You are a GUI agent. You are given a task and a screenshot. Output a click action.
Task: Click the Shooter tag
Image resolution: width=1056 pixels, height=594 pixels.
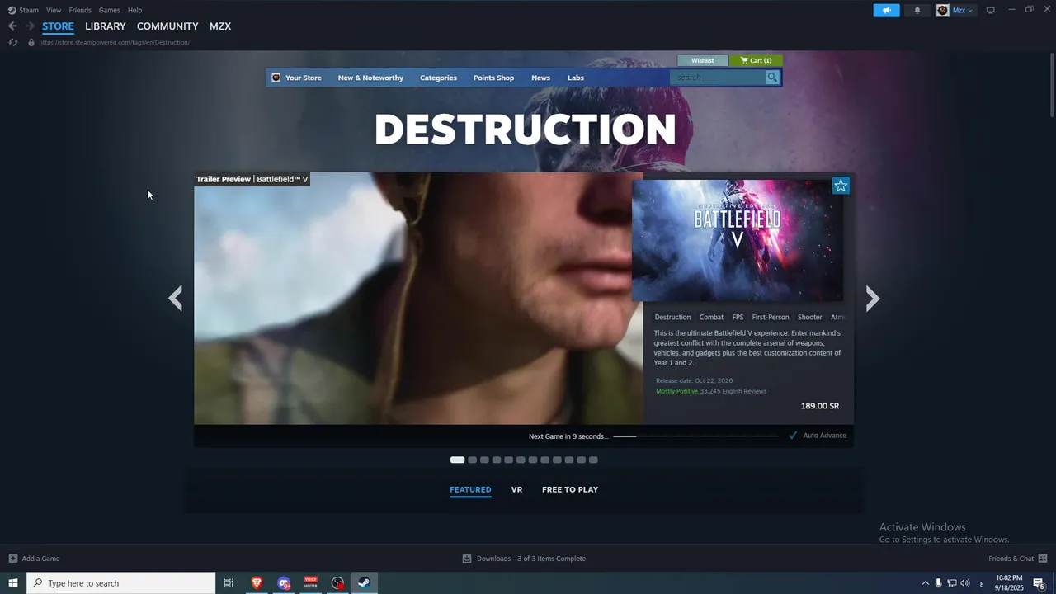click(x=809, y=317)
